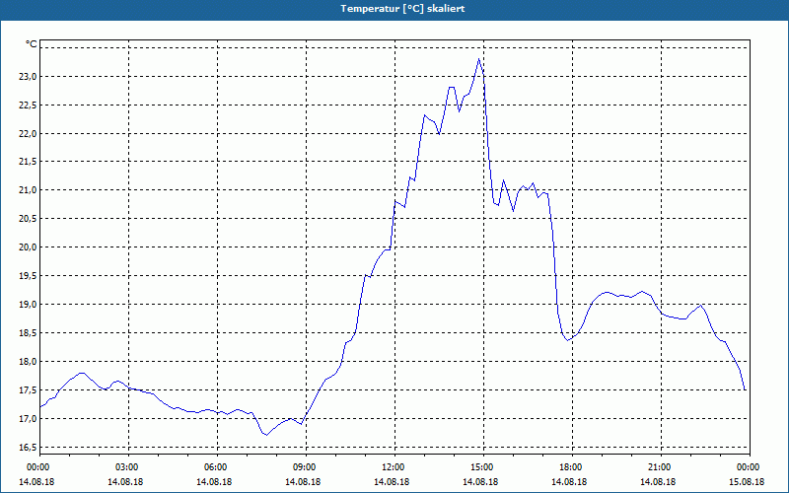Select the 23,0 temperature axis label

coord(28,77)
